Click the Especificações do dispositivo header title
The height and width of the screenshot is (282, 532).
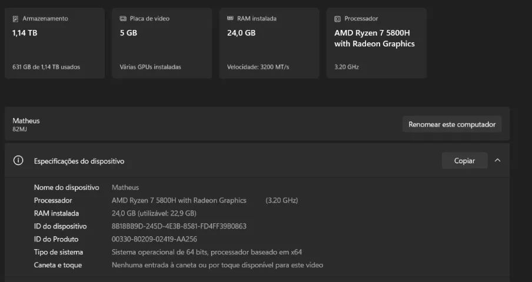click(x=79, y=161)
